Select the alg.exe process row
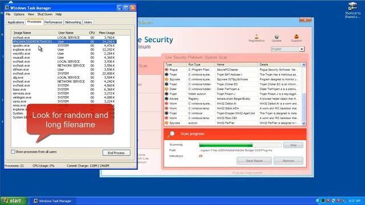365x205 pixels. pos(64,77)
